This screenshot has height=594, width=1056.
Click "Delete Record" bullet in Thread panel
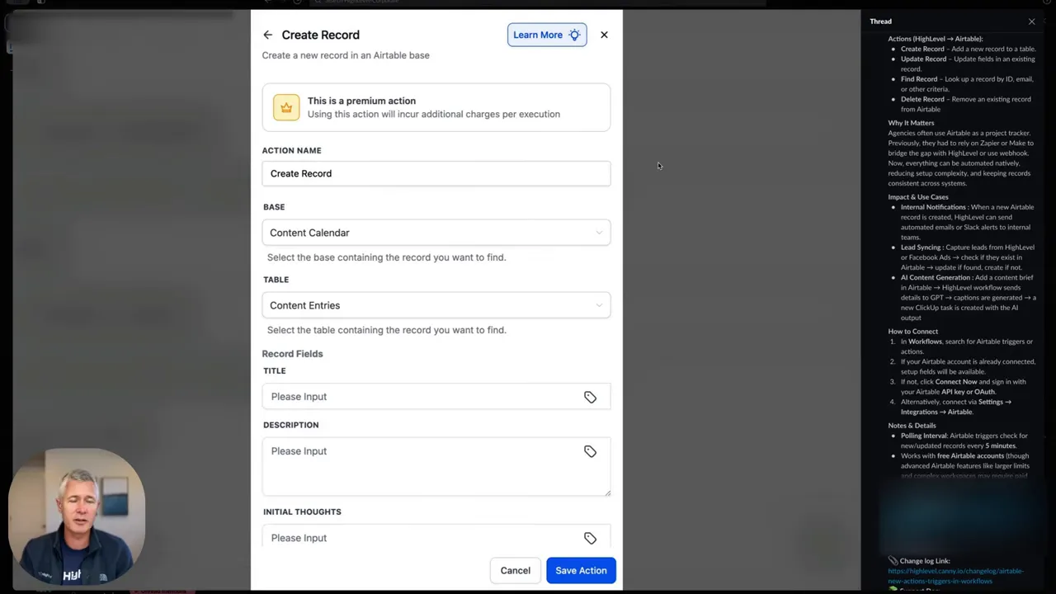(922, 99)
